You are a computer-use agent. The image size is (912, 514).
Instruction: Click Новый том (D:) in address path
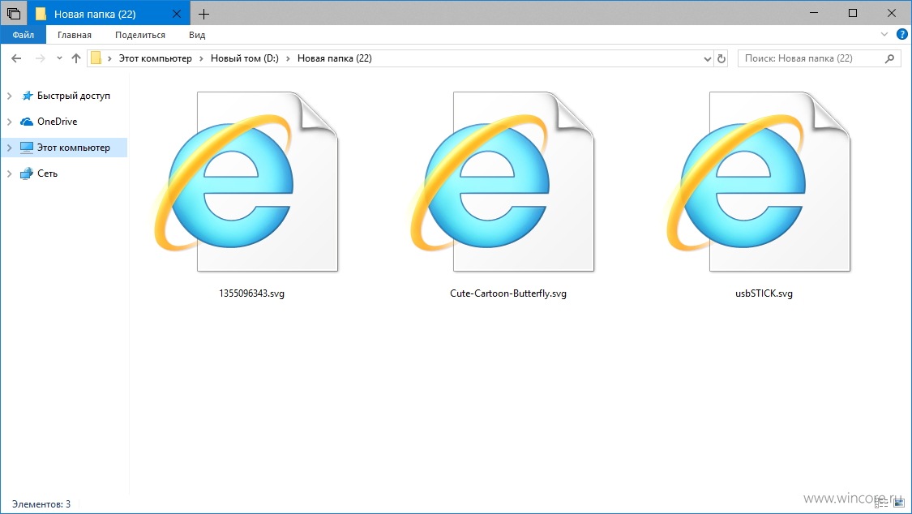pyautogui.click(x=244, y=58)
